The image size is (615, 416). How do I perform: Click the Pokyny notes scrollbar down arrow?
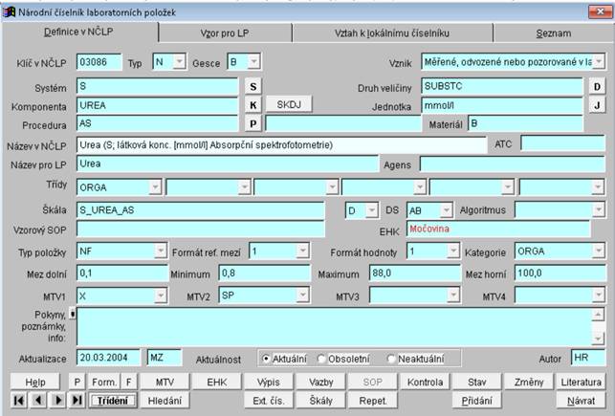[x=599, y=337]
